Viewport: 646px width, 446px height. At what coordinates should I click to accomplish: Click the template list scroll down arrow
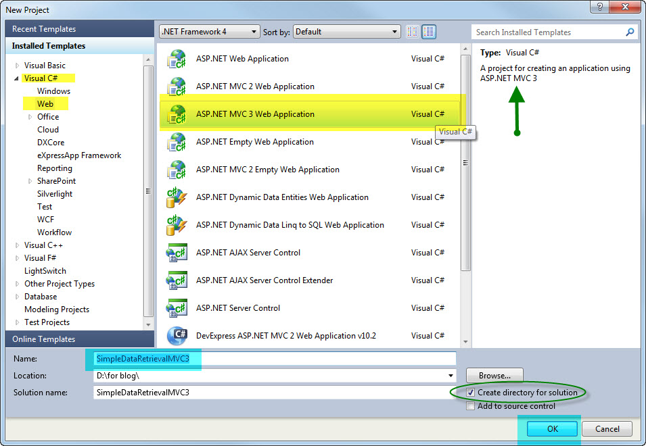tap(465, 342)
